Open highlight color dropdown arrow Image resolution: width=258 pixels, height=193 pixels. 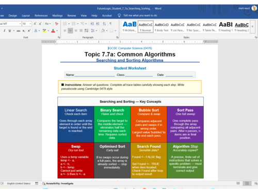(49, 31)
